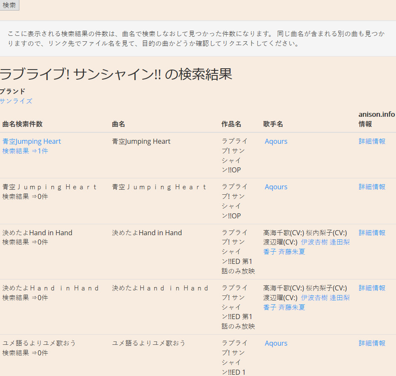
Task: Open Aqours link in first 青空Jumping Heart row
Action: coord(276,141)
